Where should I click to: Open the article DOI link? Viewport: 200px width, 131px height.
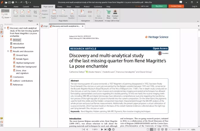pyautogui.click(x=84, y=38)
